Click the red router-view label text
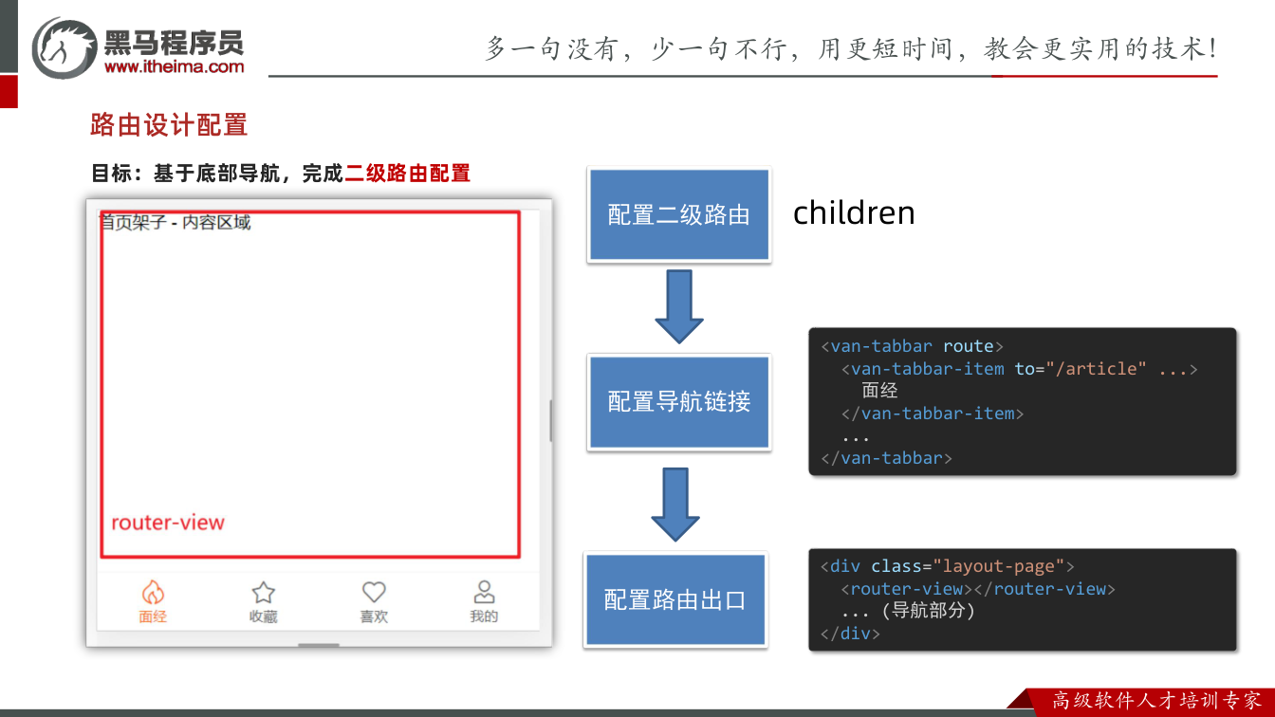This screenshot has width=1275, height=717. tap(168, 523)
